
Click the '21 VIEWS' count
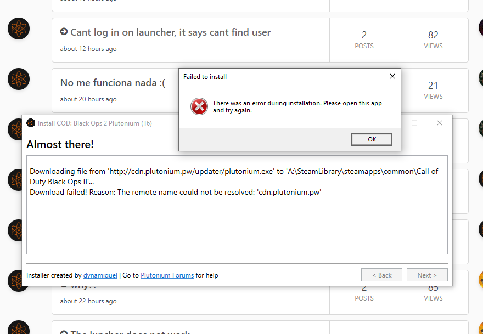tap(433, 90)
